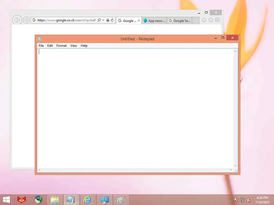Click Notepad's horizontal scrollbar right arrow
The width and height of the screenshot is (274, 205).
(231, 170)
